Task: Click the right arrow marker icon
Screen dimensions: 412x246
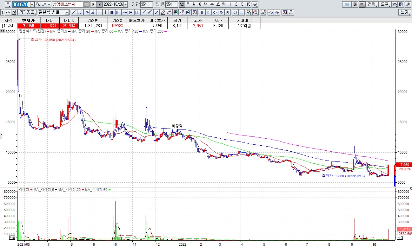Action: (x=221, y=12)
